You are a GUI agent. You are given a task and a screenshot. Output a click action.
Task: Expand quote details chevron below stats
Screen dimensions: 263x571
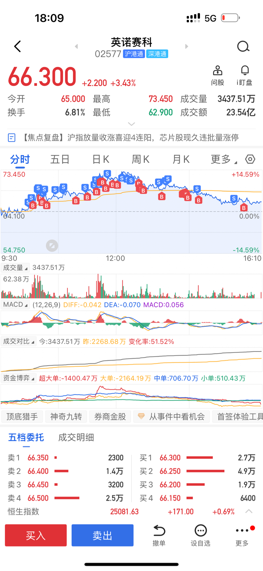click(131, 124)
